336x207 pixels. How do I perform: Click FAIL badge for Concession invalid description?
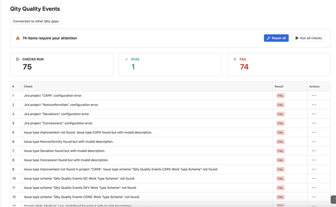pos(280,160)
